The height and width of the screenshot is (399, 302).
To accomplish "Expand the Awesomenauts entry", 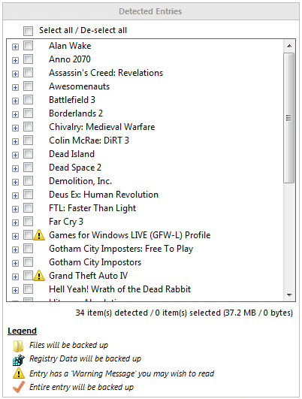I will pyautogui.click(x=16, y=87).
